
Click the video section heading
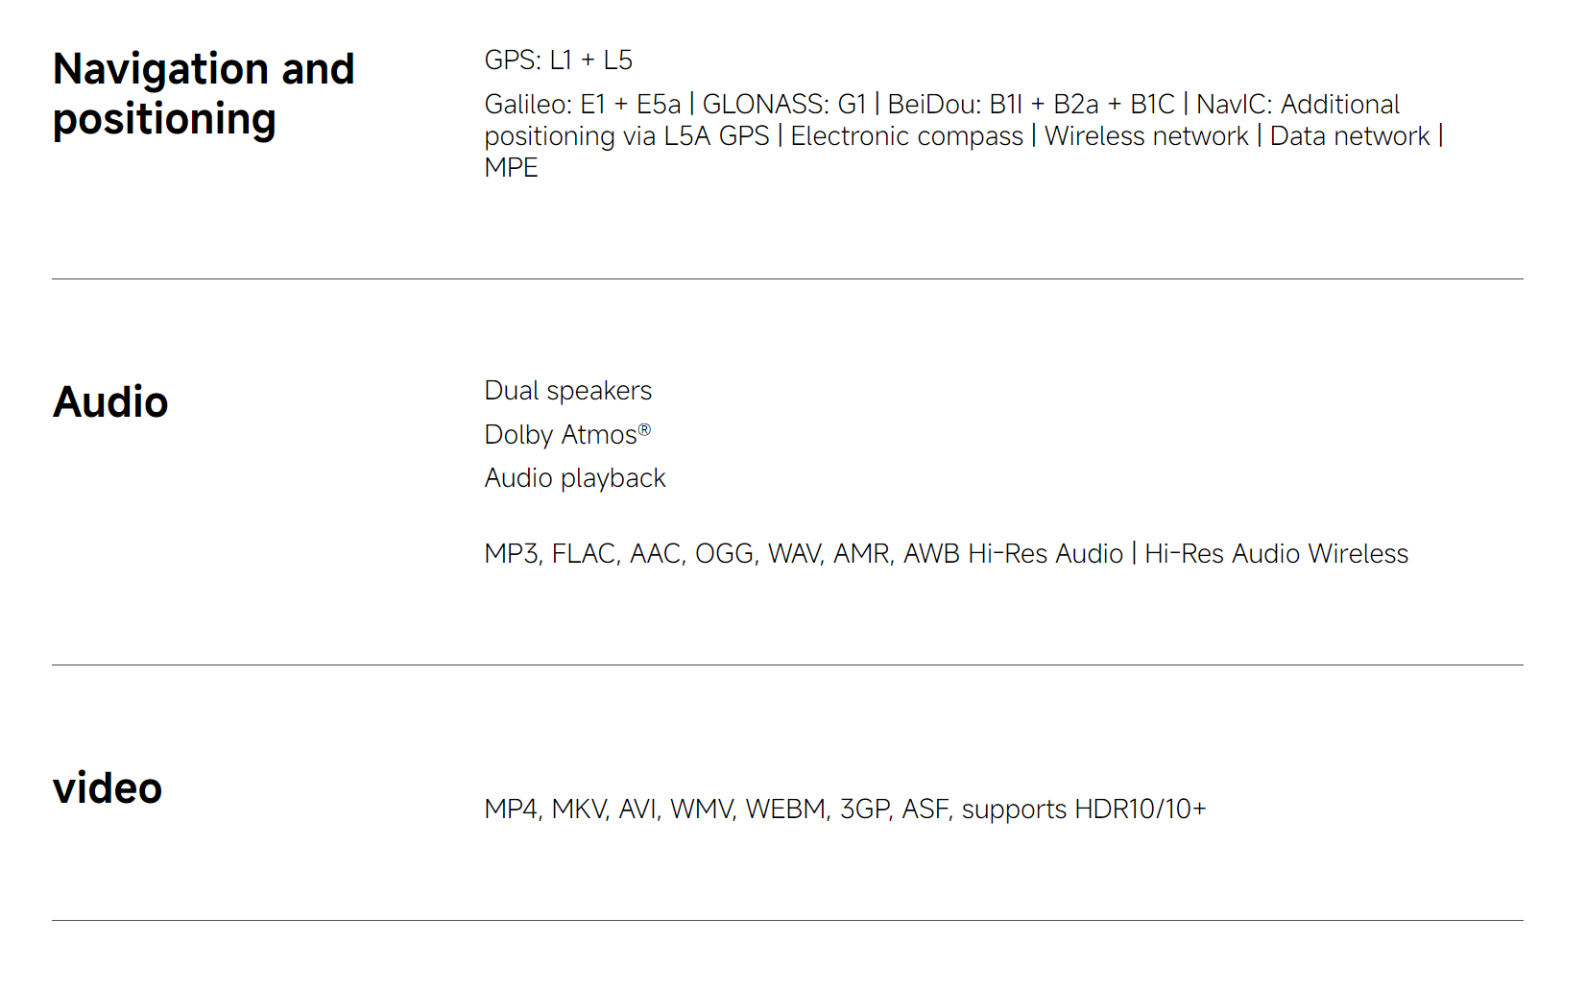pyautogui.click(x=108, y=788)
